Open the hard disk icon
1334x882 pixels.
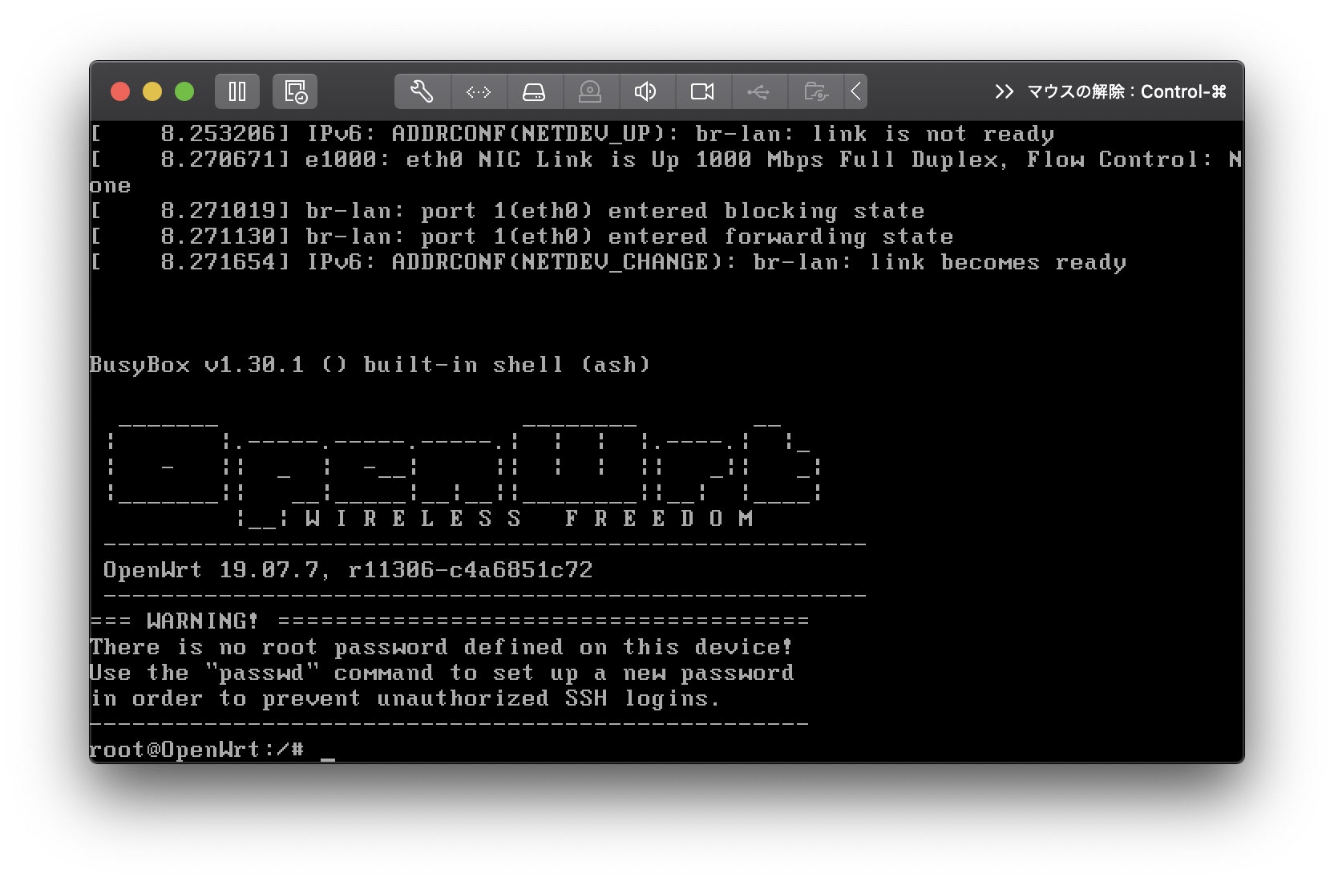coord(535,91)
